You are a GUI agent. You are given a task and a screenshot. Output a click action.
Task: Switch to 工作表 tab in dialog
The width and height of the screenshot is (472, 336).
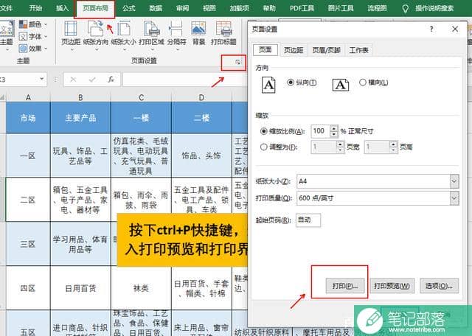[x=359, y=50]
